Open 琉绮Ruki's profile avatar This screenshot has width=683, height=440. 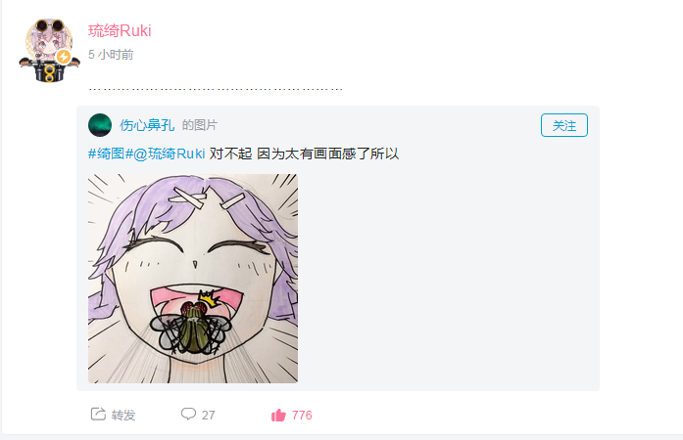coord(49,50)
